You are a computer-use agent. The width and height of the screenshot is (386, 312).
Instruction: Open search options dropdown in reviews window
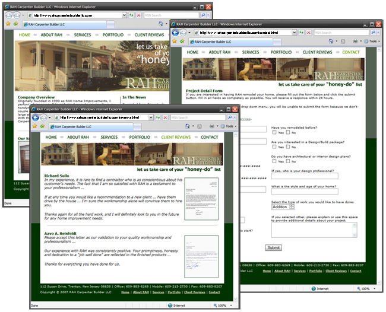pyautogui.click(x=235, y=117)
